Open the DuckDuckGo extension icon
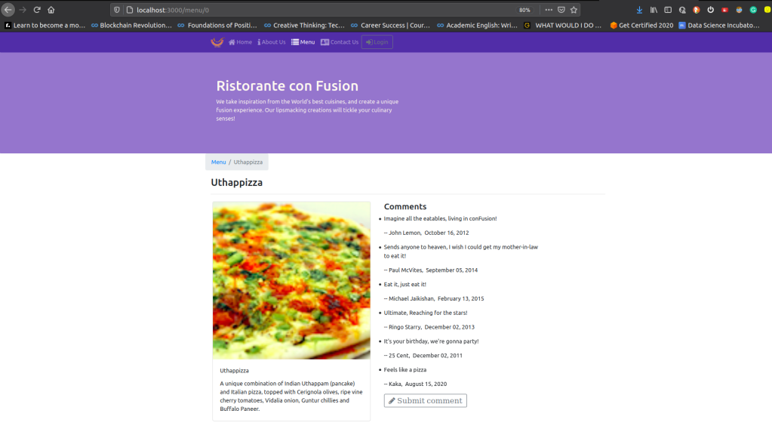 pos(697,10)
